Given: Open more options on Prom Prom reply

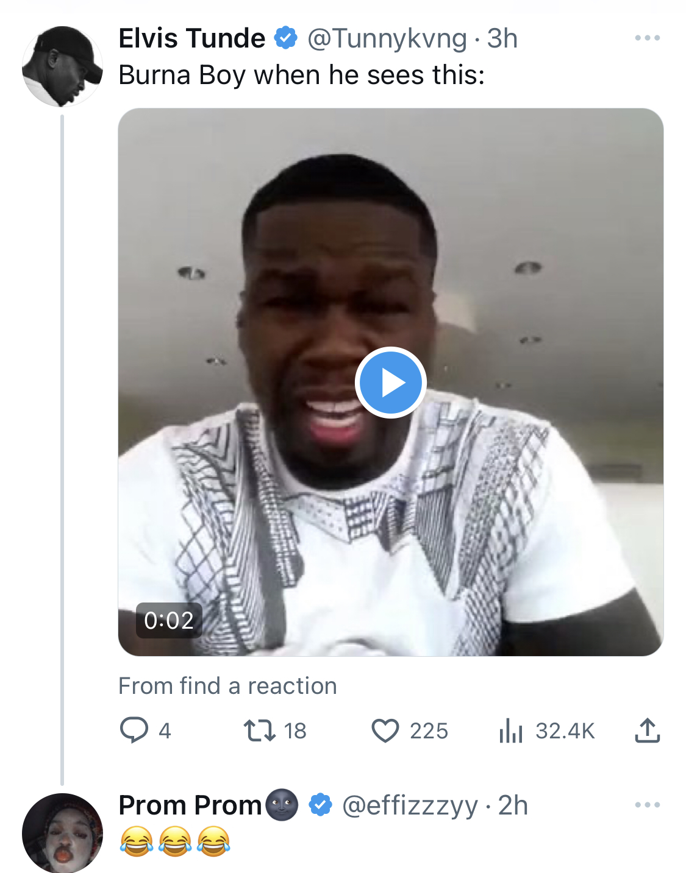Looking at the screenshot, I should [648, 805].
